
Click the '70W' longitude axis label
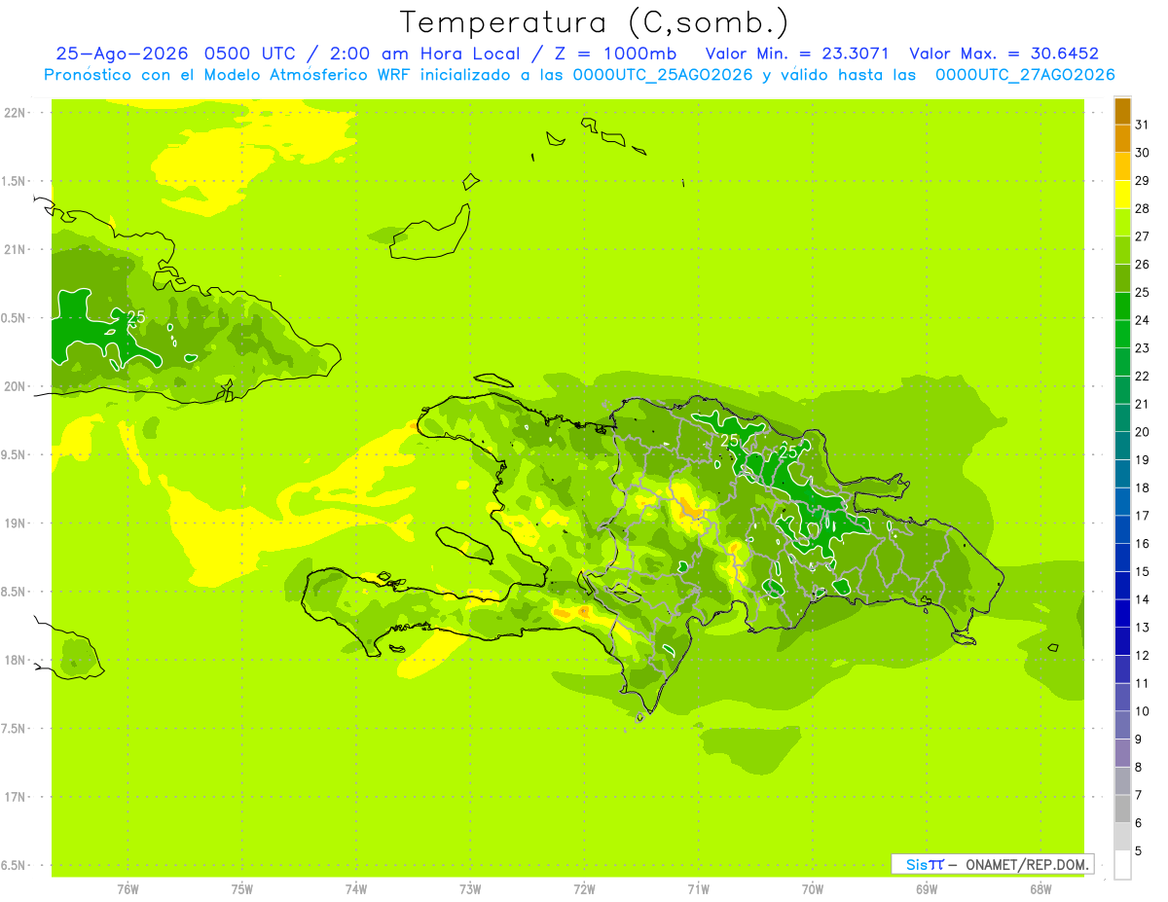coord(813,888)
